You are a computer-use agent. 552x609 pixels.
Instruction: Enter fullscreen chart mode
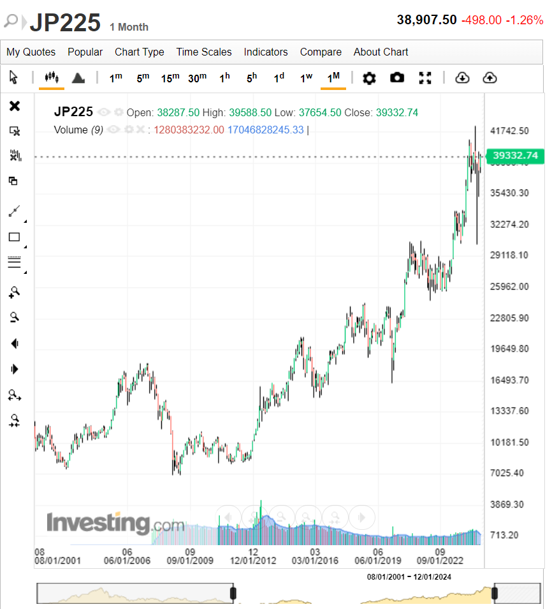425,78
